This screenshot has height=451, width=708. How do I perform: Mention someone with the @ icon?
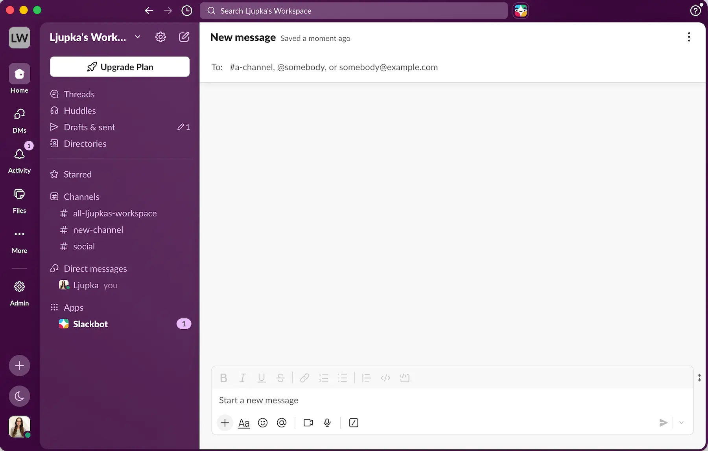(282, 423)
